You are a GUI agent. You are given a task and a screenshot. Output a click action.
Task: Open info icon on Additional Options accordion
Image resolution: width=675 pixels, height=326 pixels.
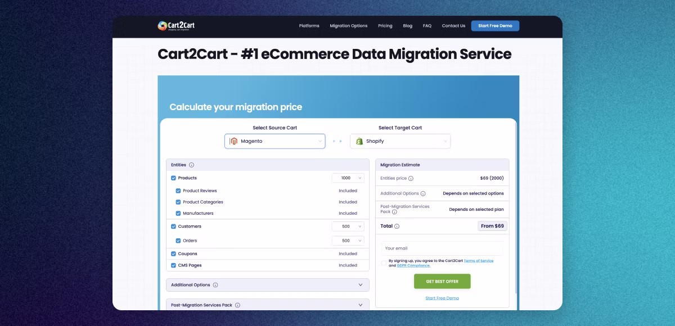click(215, 285)
